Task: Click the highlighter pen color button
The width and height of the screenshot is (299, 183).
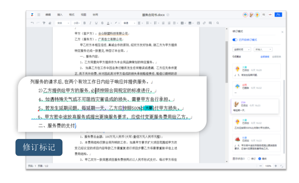Action: [x=116, y=23]
